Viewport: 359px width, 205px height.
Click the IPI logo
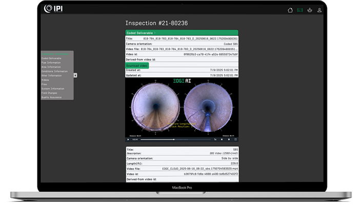pos(53,9)
